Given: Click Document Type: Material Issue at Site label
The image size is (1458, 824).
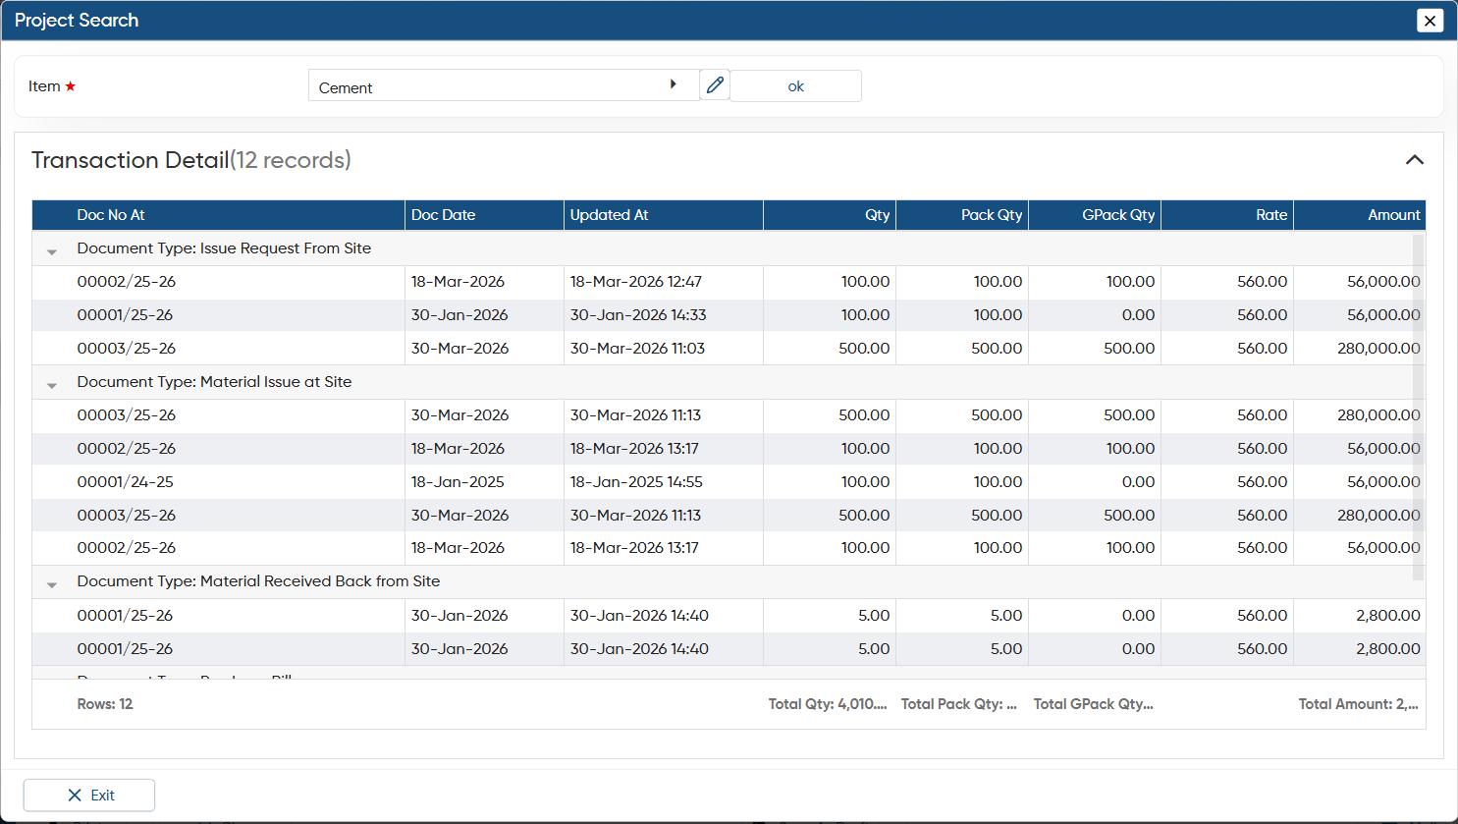Looking at the screenshot, I should point(214,382).
